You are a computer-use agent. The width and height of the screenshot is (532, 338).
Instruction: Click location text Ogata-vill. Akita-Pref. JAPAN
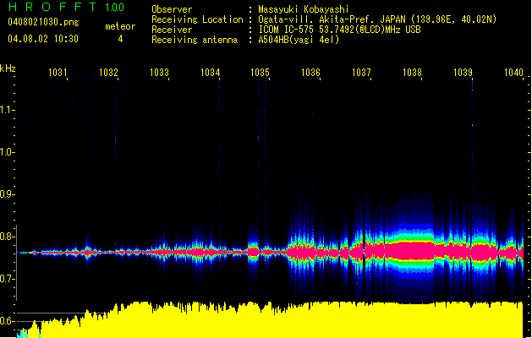332,19
